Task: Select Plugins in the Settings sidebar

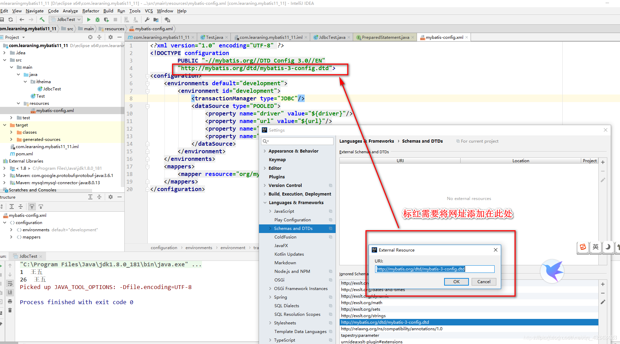Action: pos(277,177)
